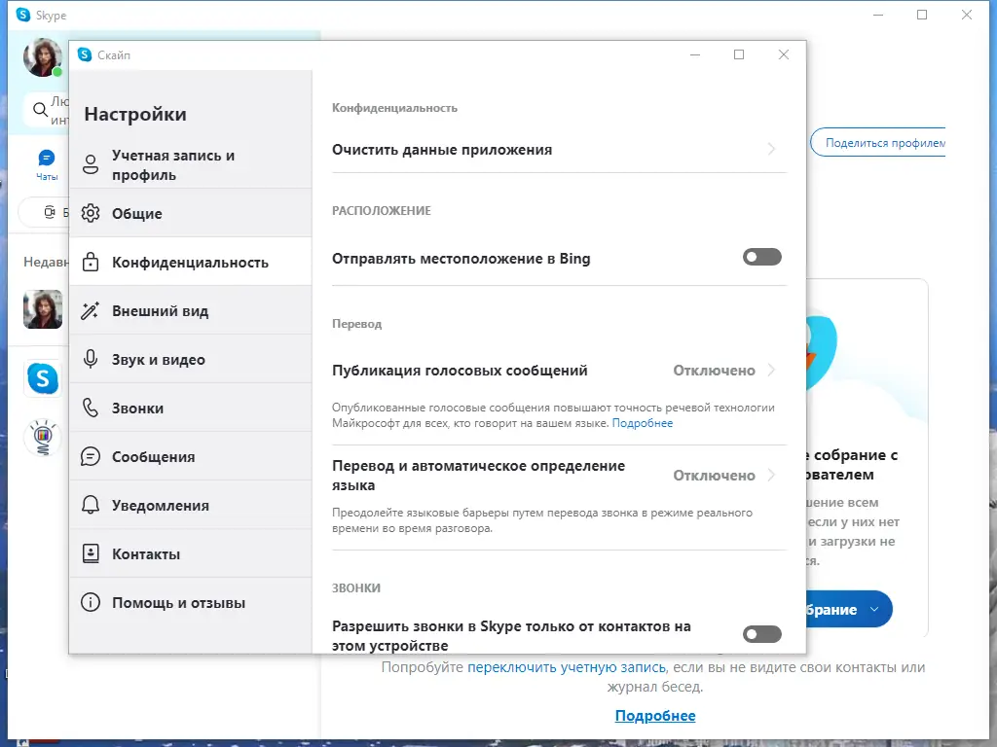Click the meet now camera icon in Skype
Viewport: 997px width, 747px height.
click(x=50, y=212)
